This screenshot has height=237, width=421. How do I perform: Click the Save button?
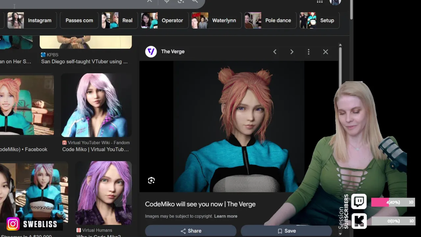pos(286,231)
